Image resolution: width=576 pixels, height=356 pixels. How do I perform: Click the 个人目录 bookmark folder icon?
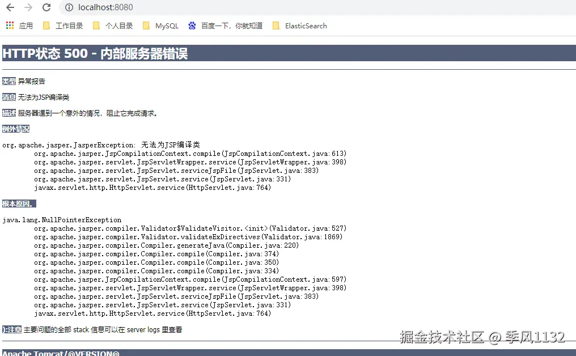[96, 26]
